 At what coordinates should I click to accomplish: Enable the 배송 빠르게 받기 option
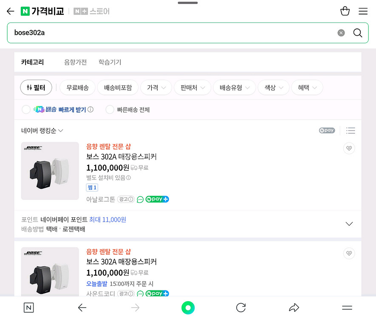click(26, 110)
